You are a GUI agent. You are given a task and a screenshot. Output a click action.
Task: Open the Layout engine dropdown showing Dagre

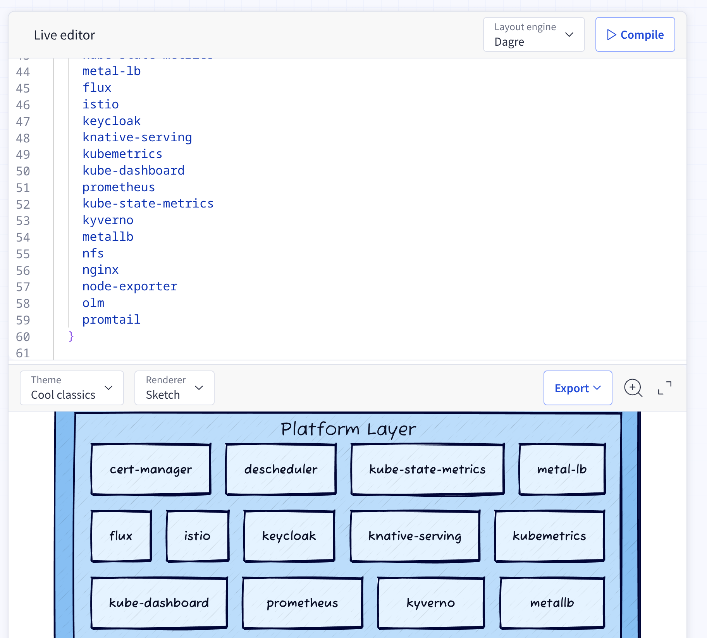click(x=534, y=34)
